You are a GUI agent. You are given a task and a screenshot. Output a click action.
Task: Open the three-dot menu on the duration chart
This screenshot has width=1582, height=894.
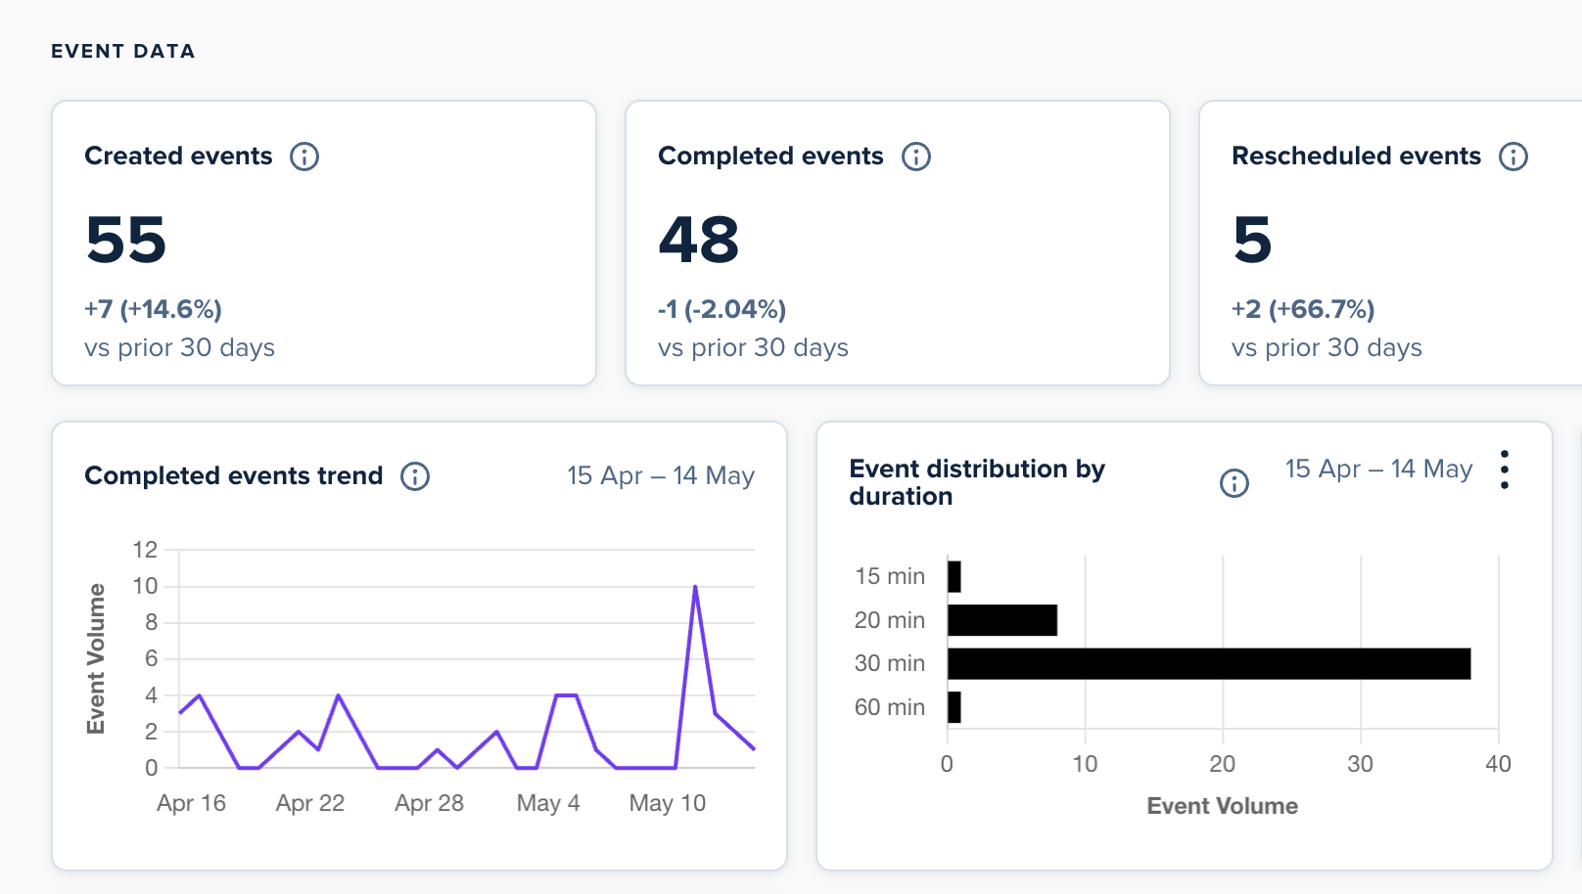point(1505,469)
